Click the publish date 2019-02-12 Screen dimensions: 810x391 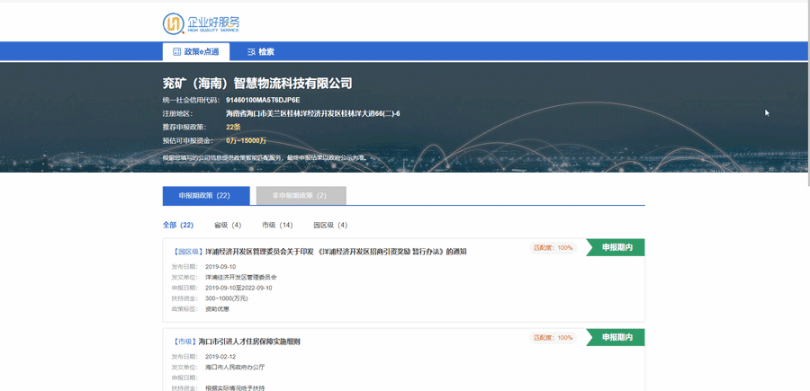click(x=220, y=357)
